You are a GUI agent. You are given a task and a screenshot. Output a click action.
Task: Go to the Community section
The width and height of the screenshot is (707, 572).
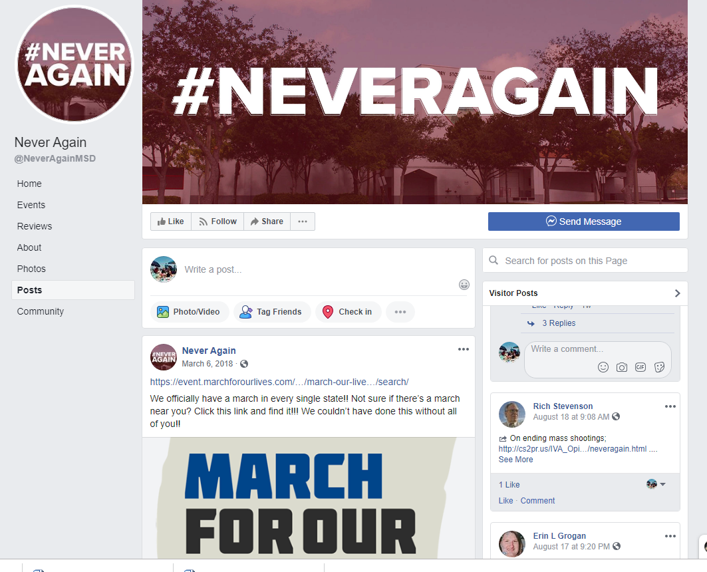pyautogui.click(x=41, y=311)
